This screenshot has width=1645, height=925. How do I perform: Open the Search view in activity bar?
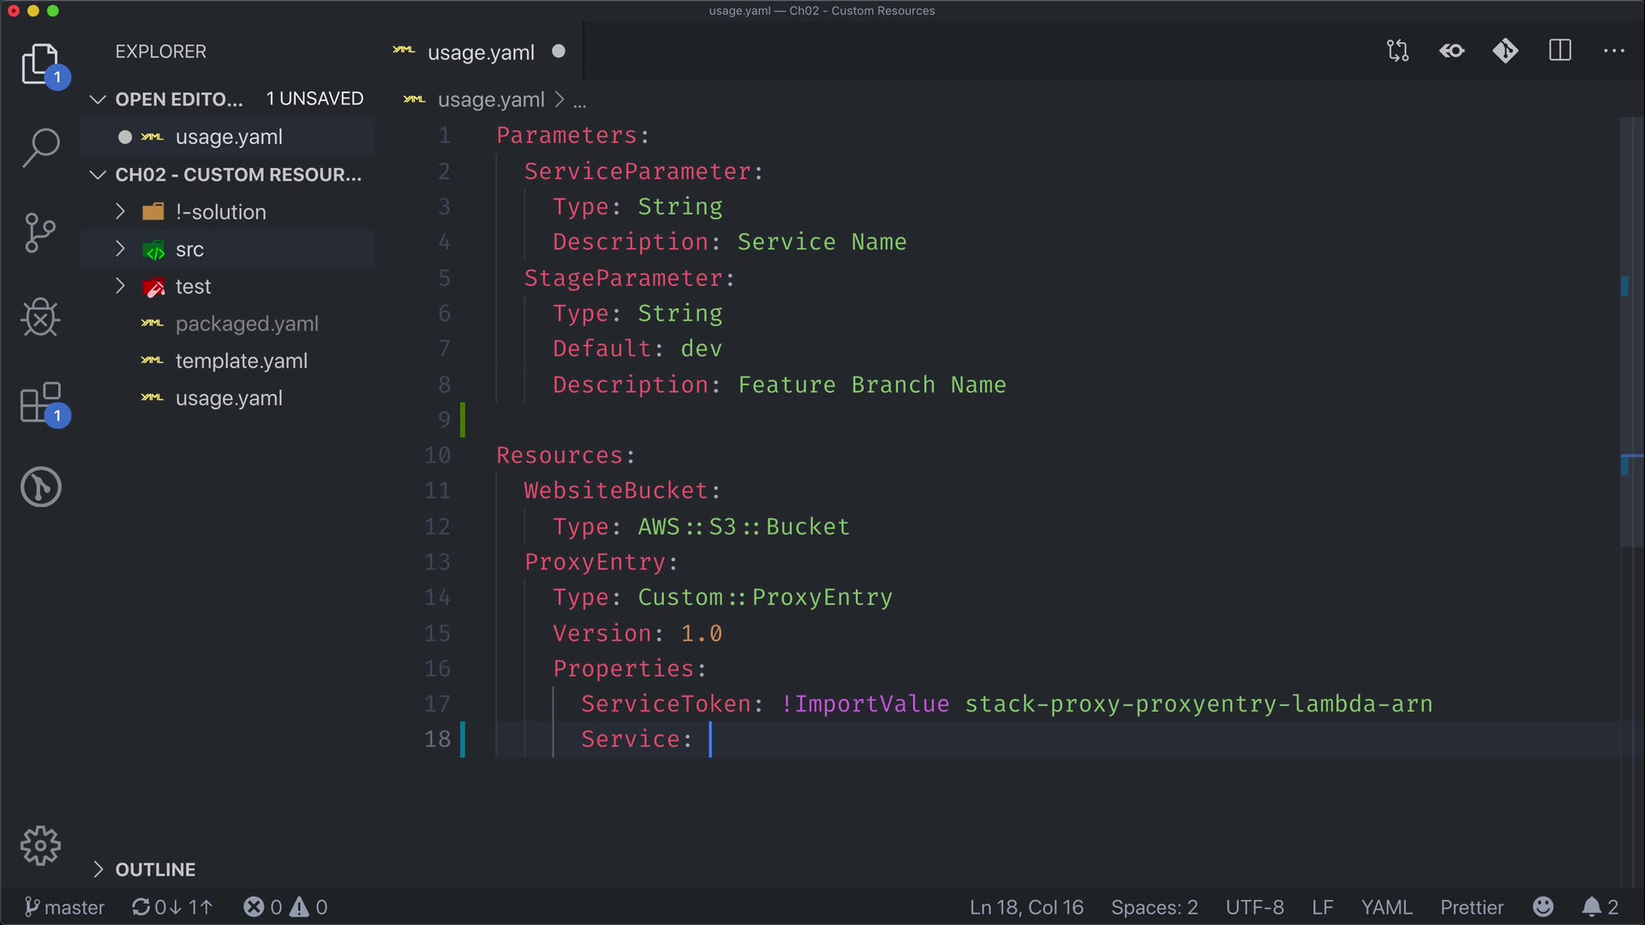(40, 147)
